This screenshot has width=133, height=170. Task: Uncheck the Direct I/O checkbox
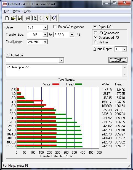95,27
